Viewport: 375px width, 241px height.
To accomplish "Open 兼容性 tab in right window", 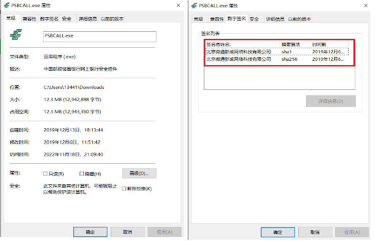I will tap(217, 19).
